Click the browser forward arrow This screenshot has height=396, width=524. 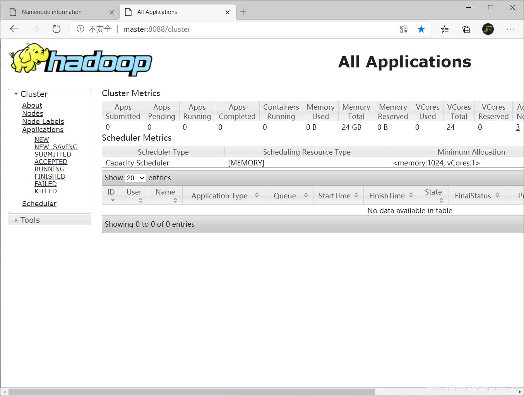pyautogui.click(x=35, y=29)
